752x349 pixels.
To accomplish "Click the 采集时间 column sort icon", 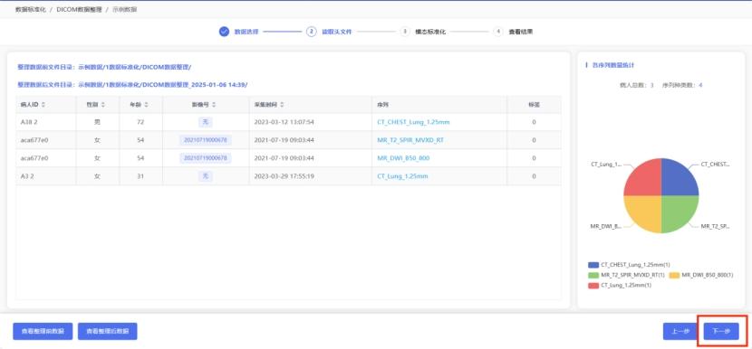I will pos(282,104).
